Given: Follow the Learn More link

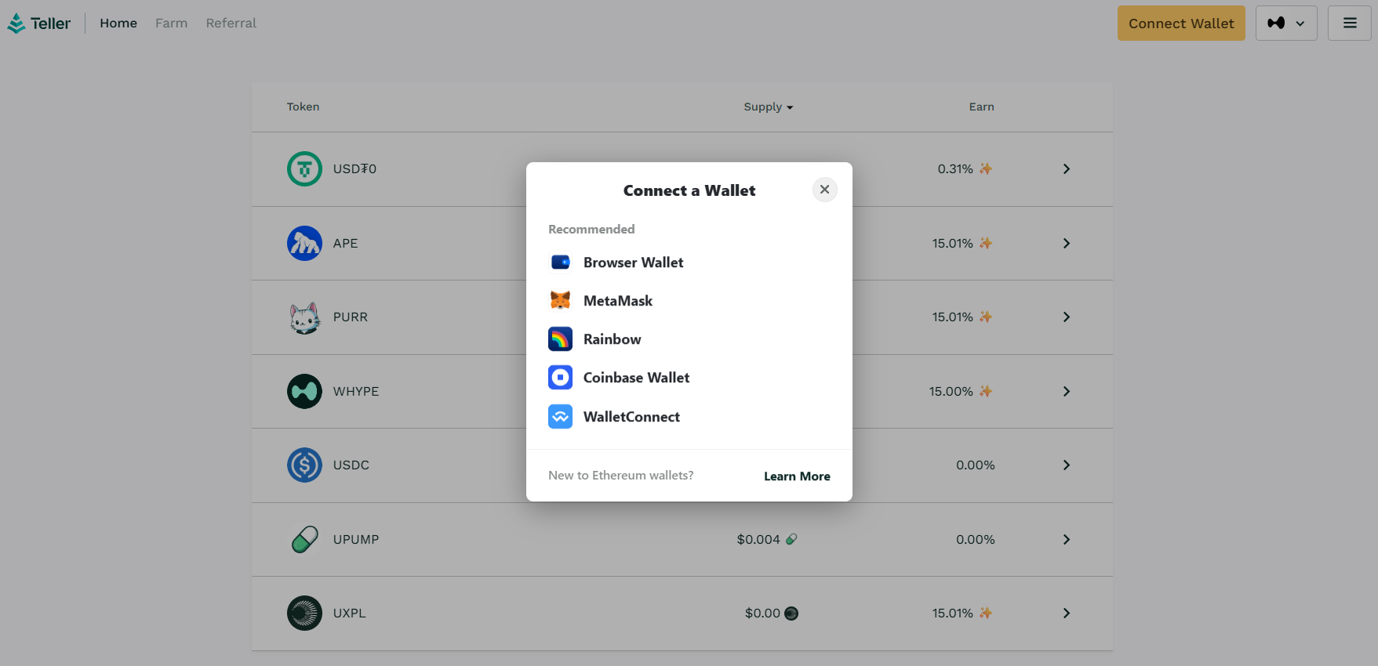Looking at the screenshot, I should (797, 476).
